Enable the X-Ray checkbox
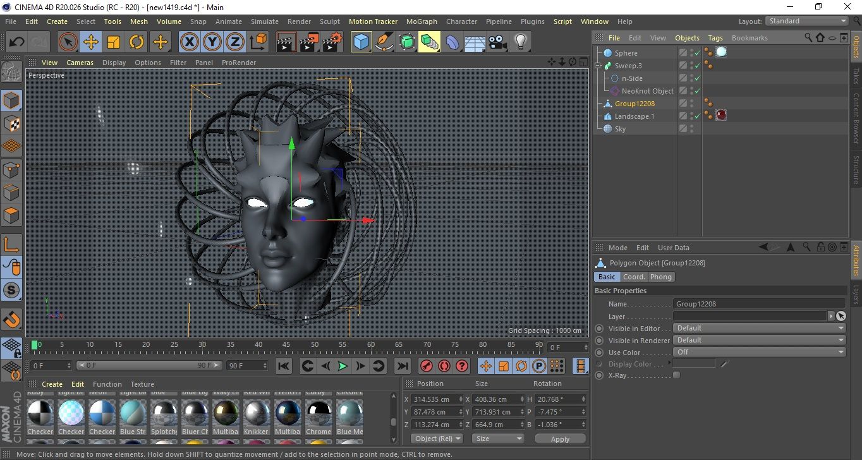The image size is (862, 460). pyautogui.click(x=677, y=375)
